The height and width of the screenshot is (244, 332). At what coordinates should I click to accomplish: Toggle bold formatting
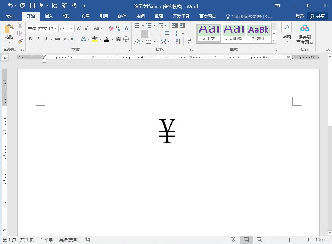pos(30,39)
